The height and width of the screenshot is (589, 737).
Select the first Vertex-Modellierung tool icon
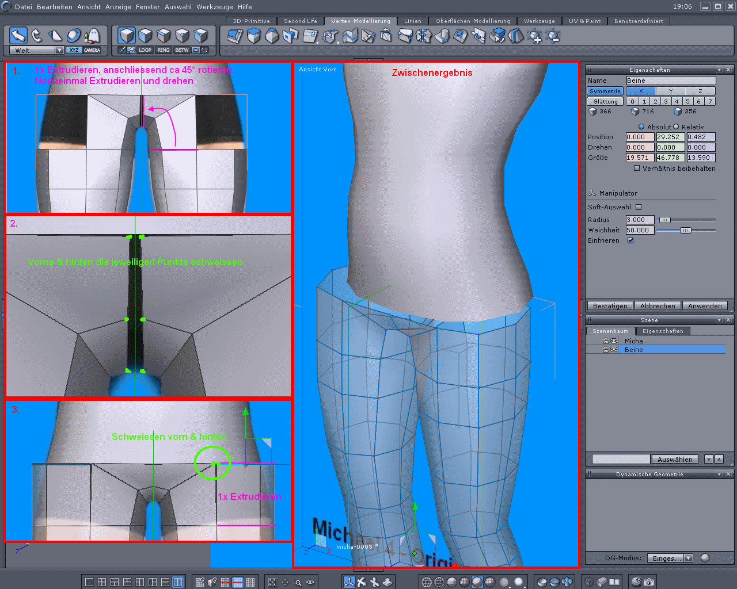click(x=235, y=36)
